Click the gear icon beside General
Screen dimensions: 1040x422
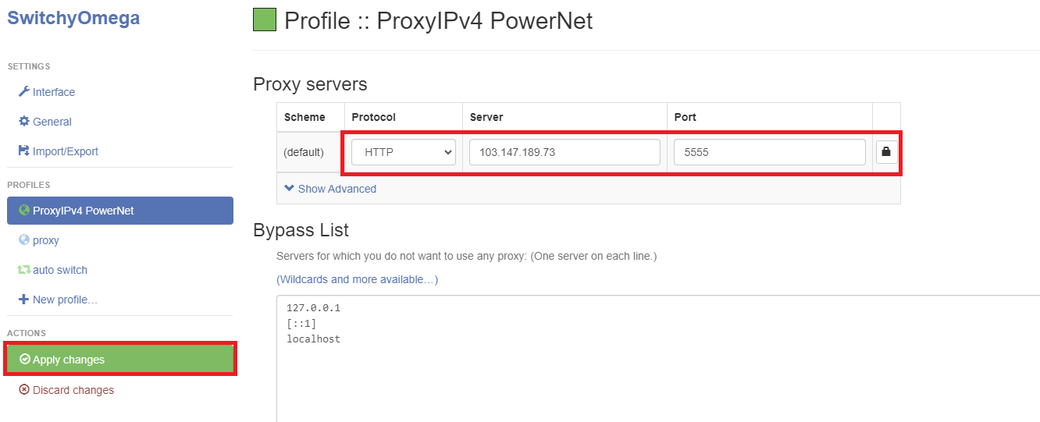point(24,122)
